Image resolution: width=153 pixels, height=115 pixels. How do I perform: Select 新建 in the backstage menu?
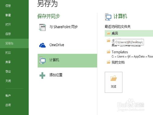(x=8, y=15)
